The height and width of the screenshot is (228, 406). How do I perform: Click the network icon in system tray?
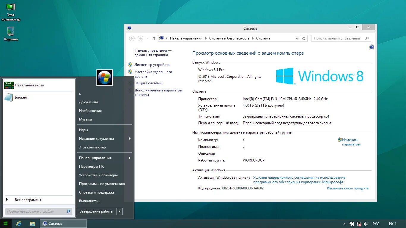(x=359, y=224)
